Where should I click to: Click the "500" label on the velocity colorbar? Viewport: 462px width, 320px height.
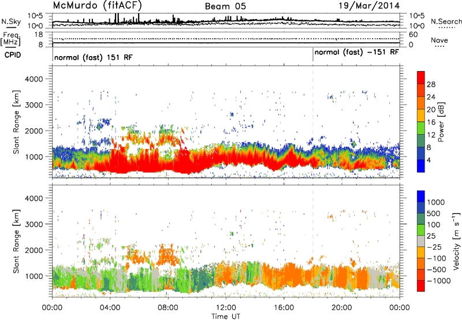pos(434,214)
